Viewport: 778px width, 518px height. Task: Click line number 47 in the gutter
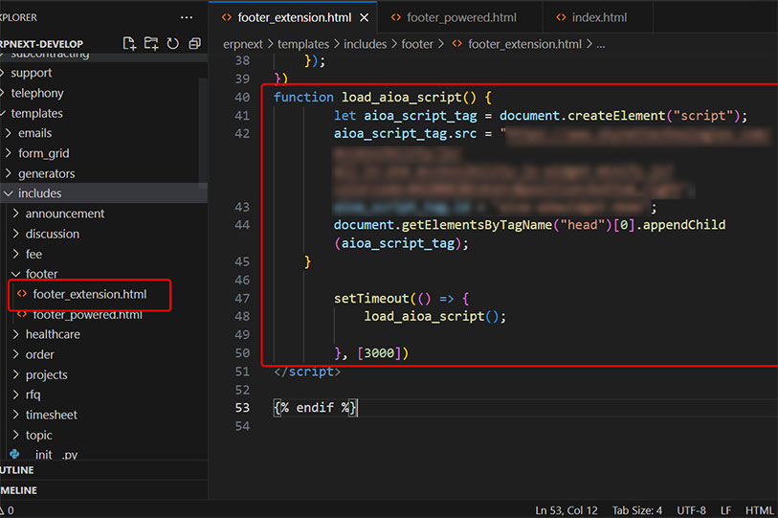242,299
